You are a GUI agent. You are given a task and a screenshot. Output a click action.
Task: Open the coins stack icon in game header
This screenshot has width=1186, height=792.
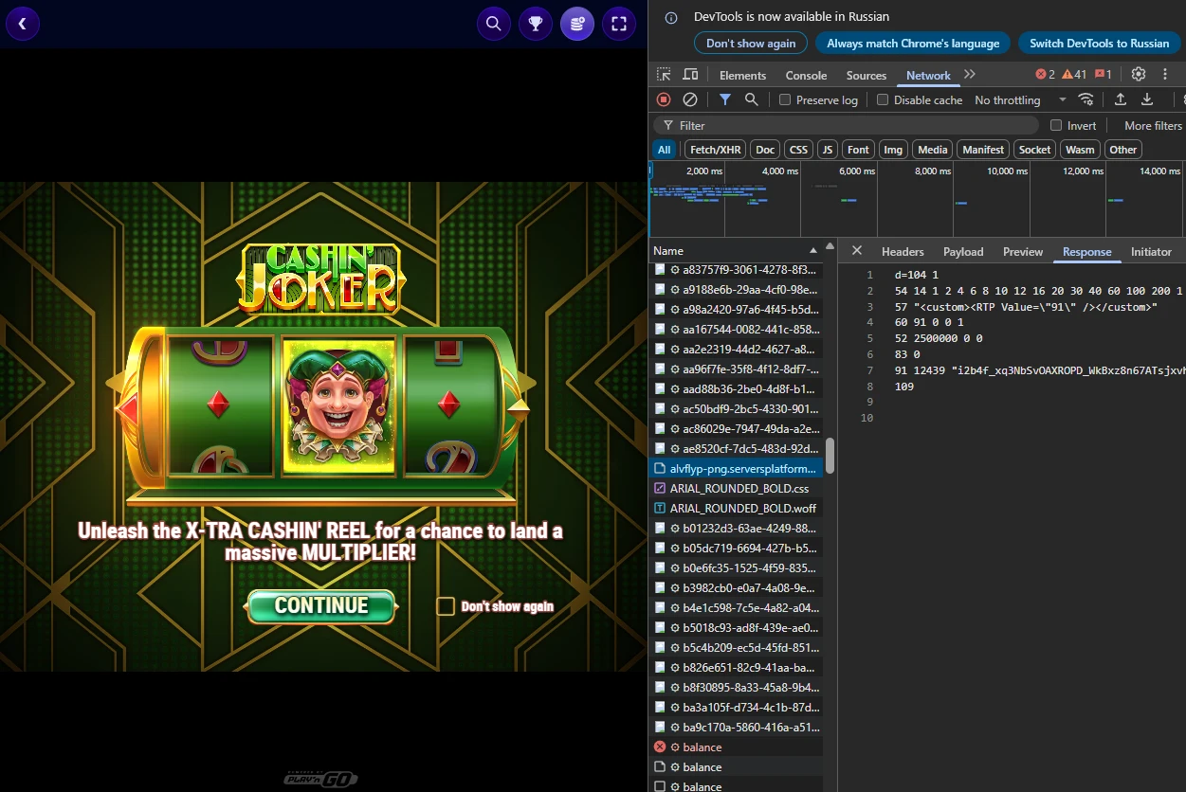tap(577, 24)
